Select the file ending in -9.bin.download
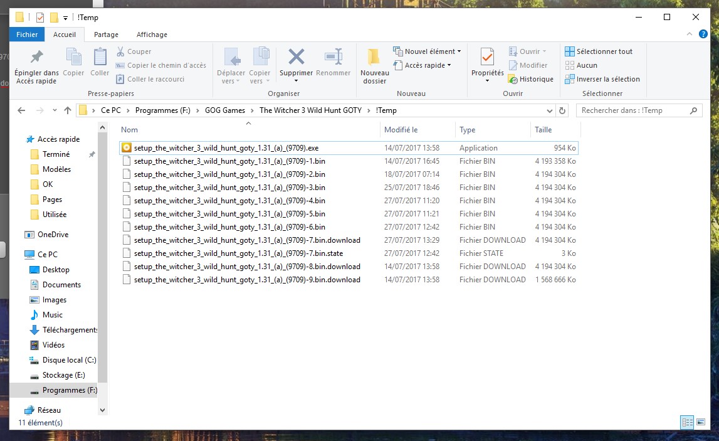 coord(349,280)
